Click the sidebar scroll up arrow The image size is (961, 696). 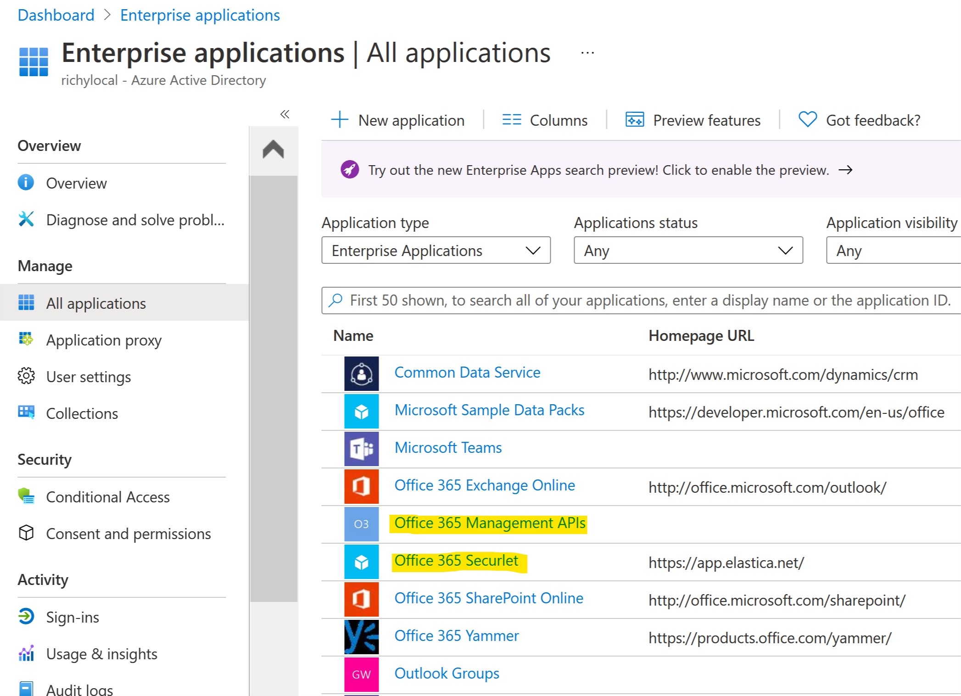(273, 150)
